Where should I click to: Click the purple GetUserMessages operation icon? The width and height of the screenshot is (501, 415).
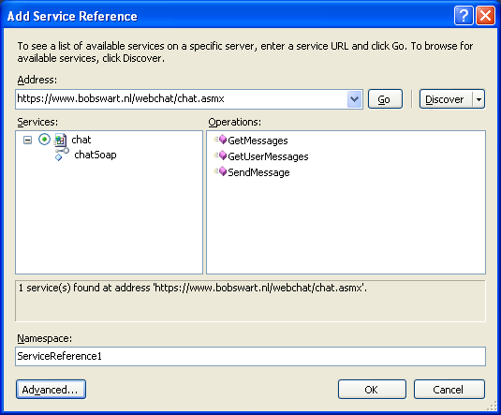tap(220, 156)
